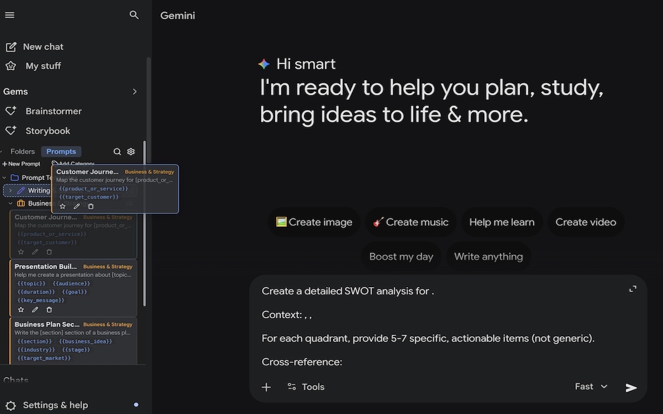Click the {{section}} variable chip
663x414 pixels.
coord(35,342)
